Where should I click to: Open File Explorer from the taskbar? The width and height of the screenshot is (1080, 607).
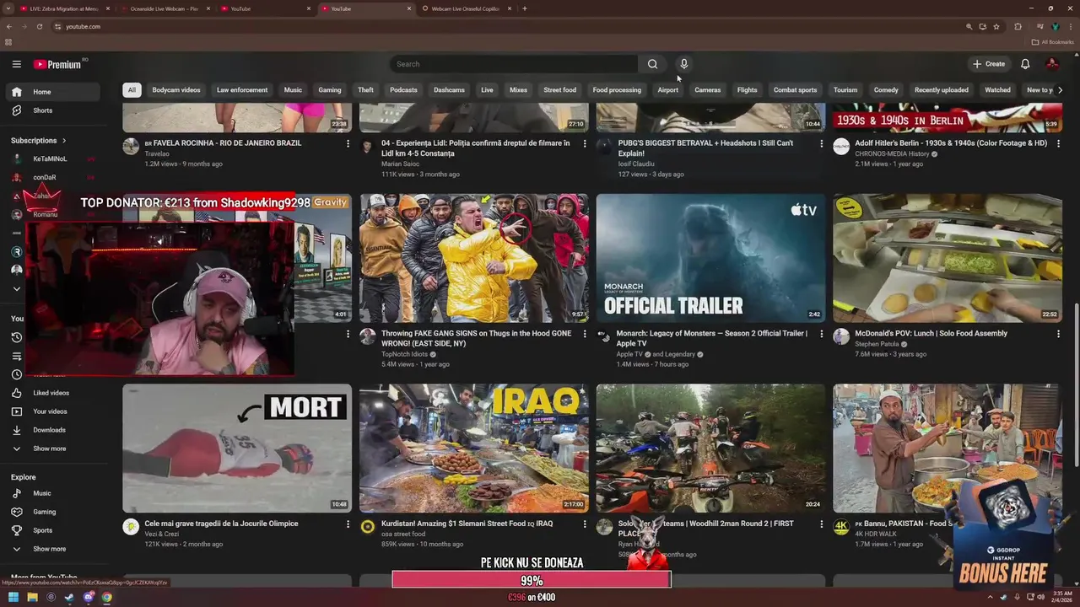pos(32,597)
